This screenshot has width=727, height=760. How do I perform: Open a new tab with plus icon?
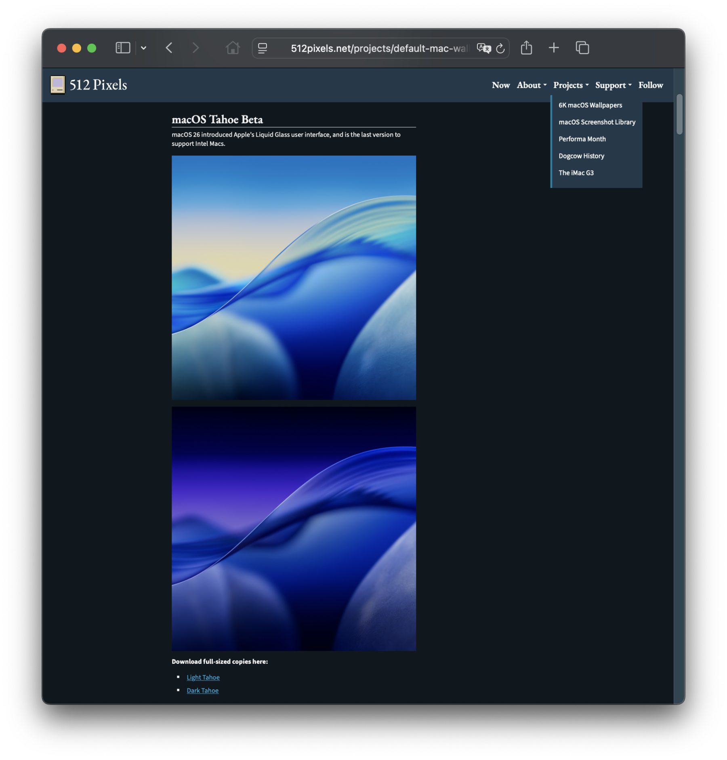click(x=554, y=48)
